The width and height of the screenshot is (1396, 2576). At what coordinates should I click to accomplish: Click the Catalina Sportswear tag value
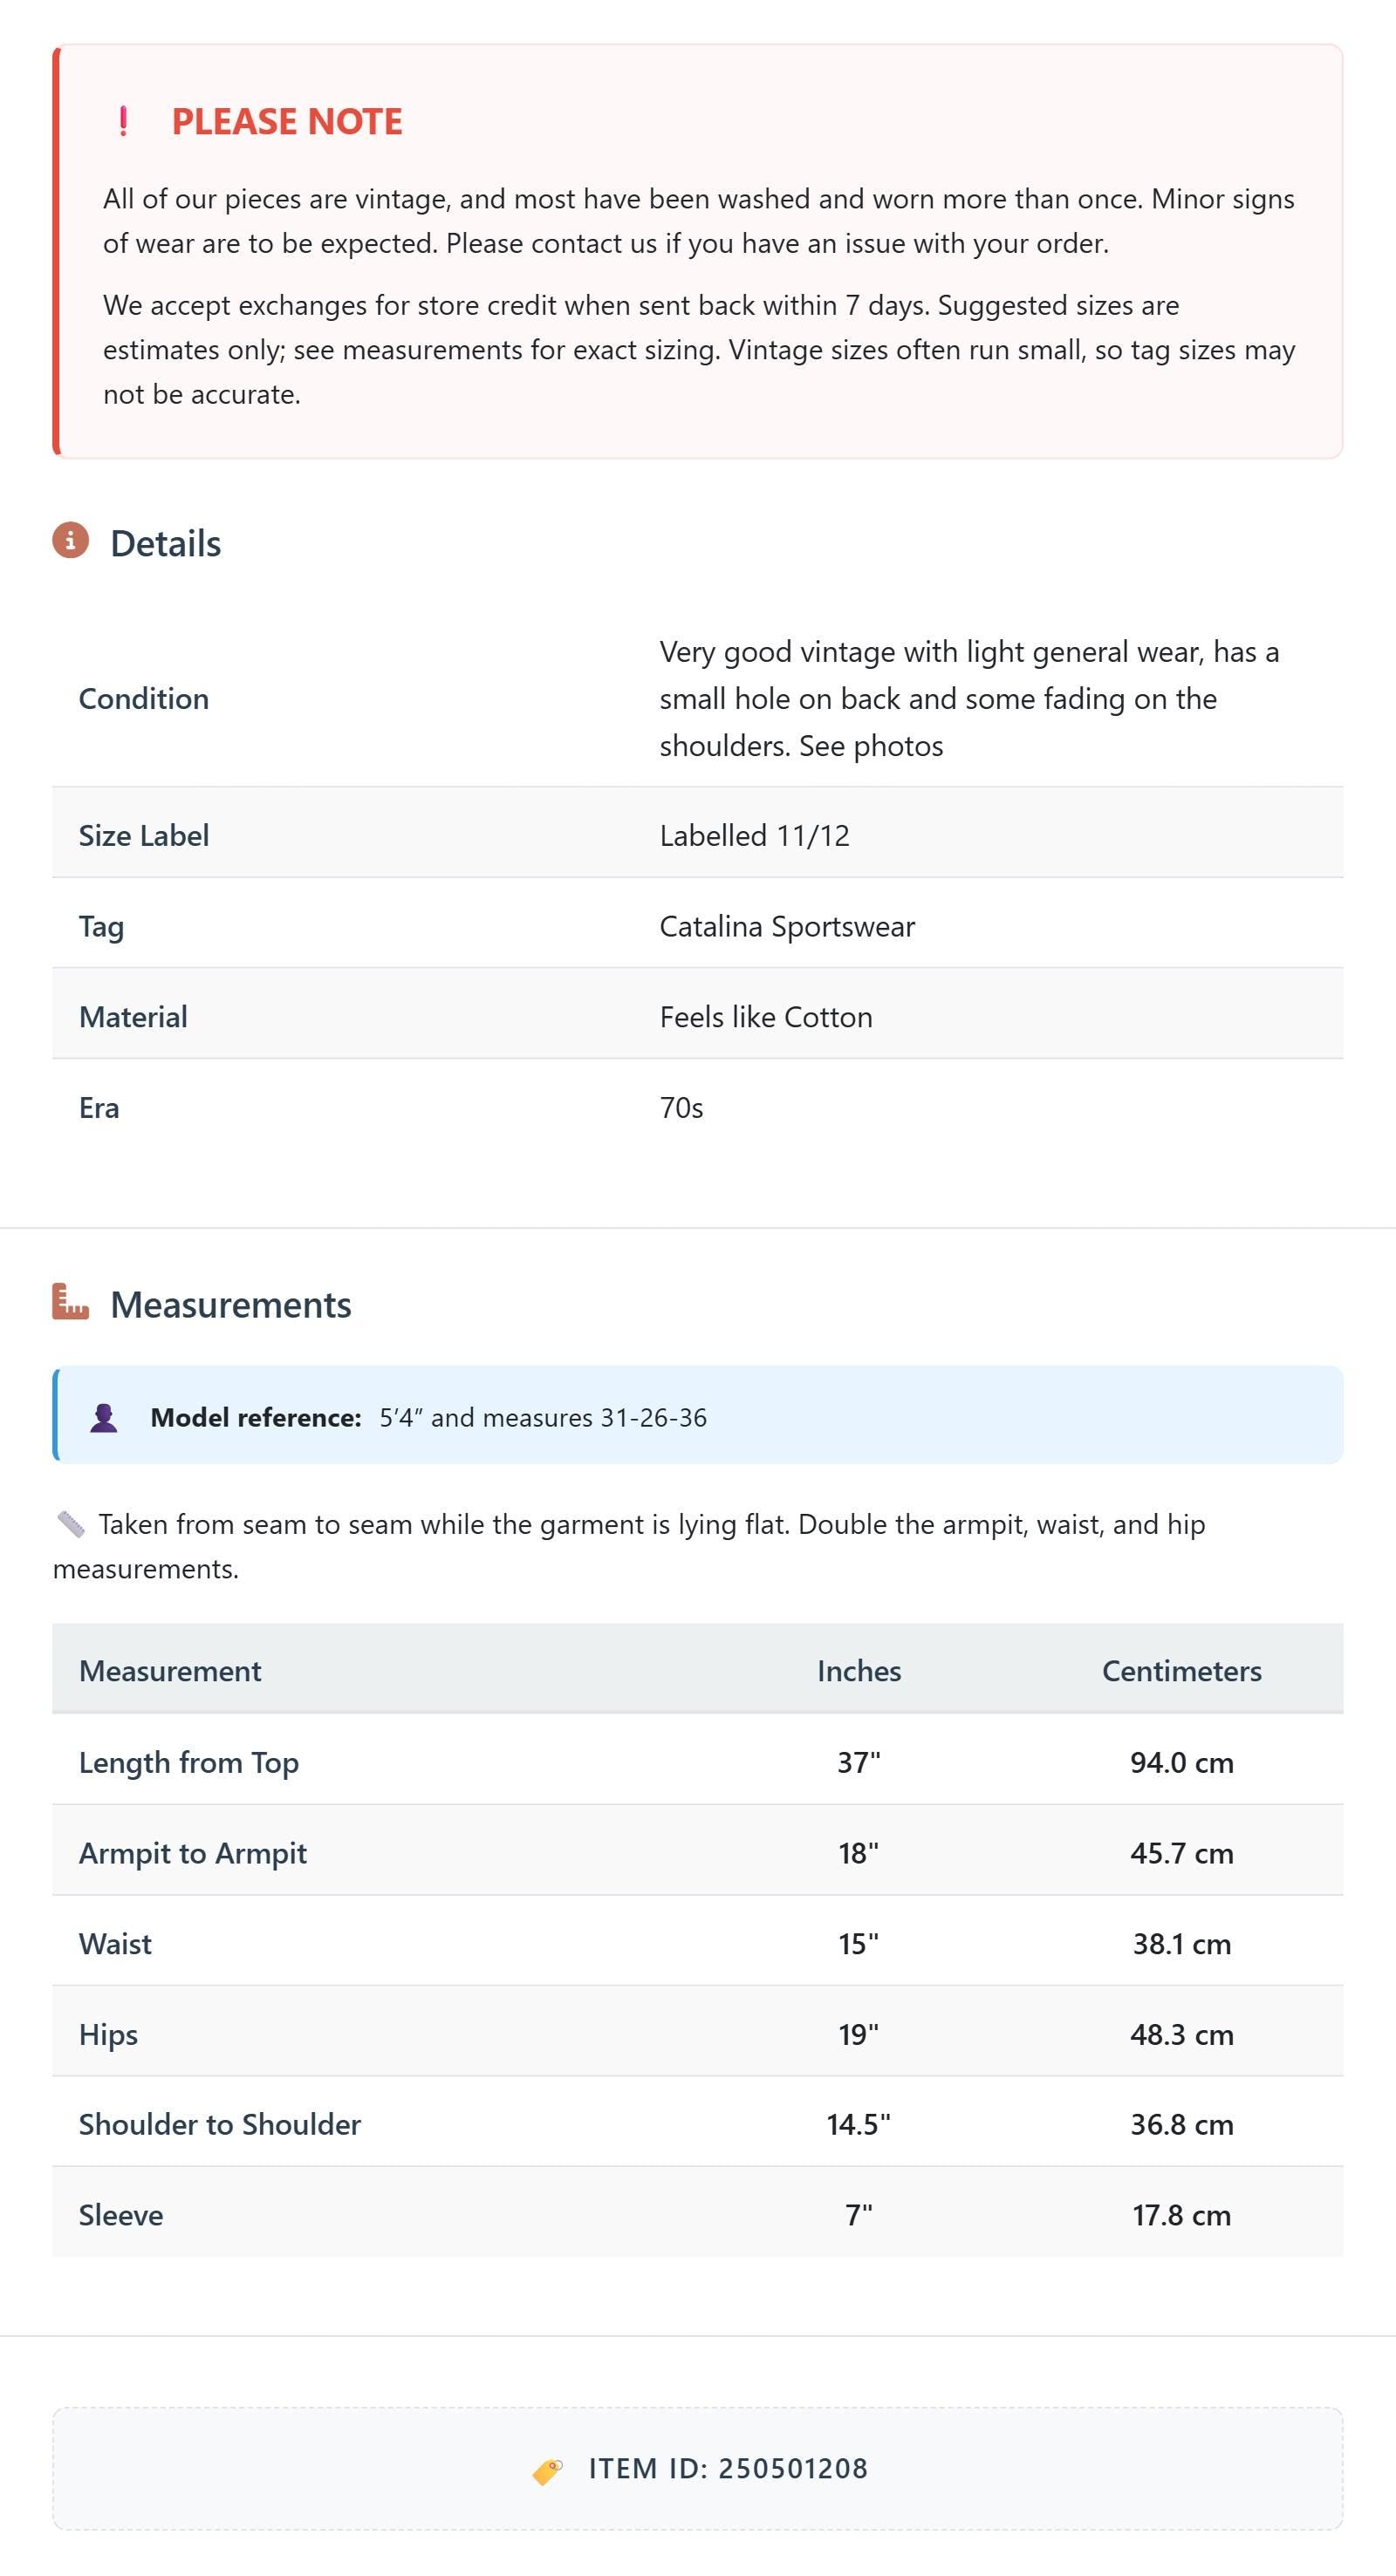click(787, 926)
